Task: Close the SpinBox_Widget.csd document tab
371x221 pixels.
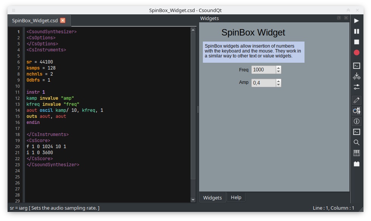Action: [63, 20]
